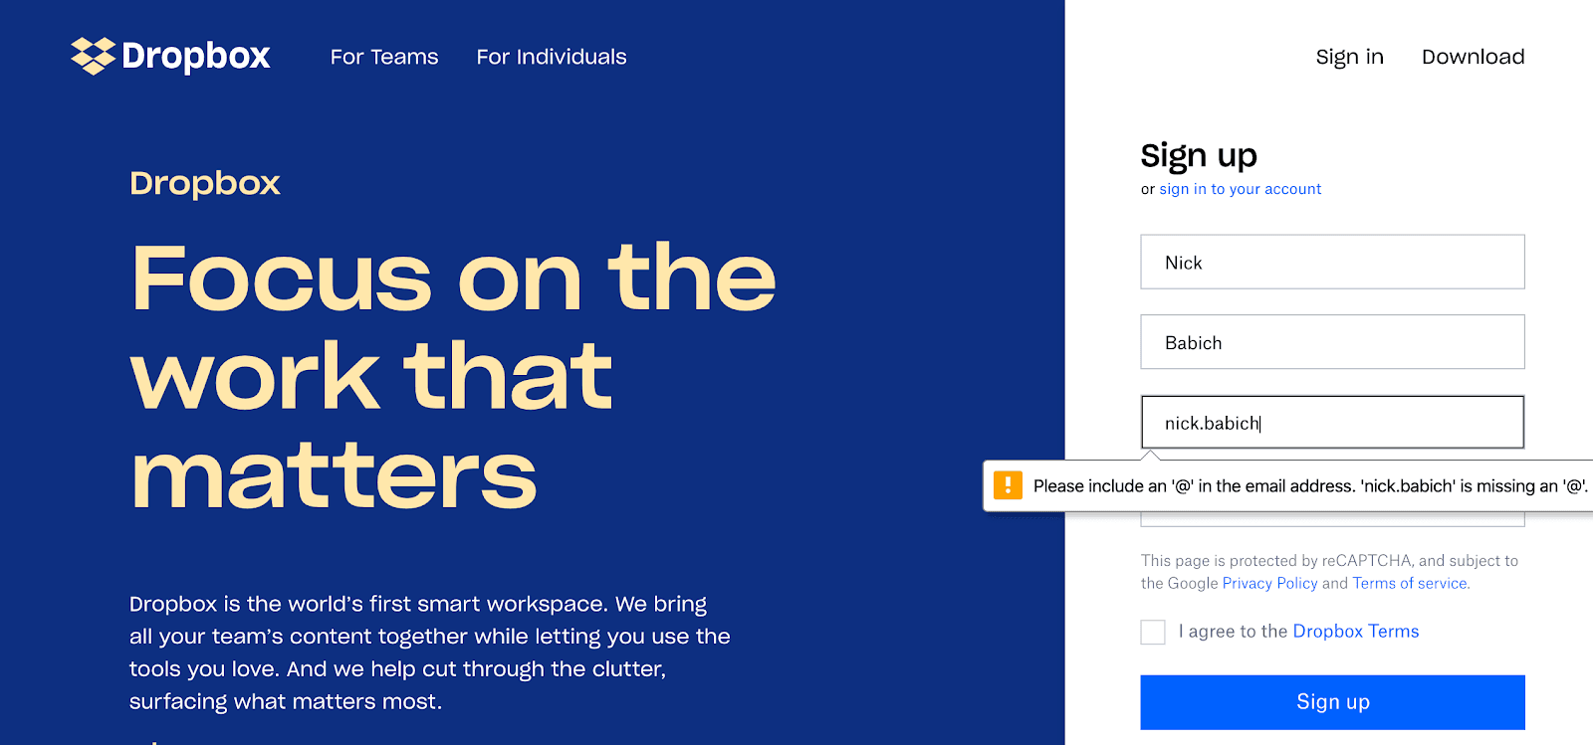Screen dimensions: 1593x745
Task: Click the white Dropbox wordmark in header
Action: click(x=196, y=57)
